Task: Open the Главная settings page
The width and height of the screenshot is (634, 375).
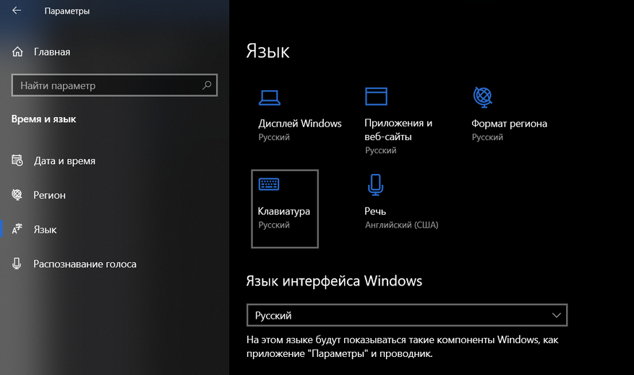Action: 52,52
